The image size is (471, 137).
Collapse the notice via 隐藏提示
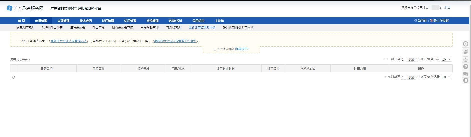pyautogui.click(x=242, y=49)
